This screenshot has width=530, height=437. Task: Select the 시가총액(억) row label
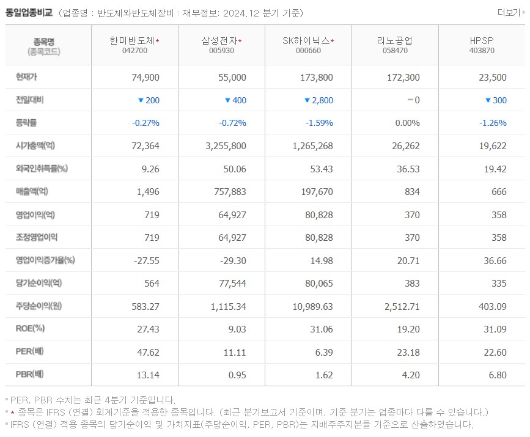click(x=35, y=145)
